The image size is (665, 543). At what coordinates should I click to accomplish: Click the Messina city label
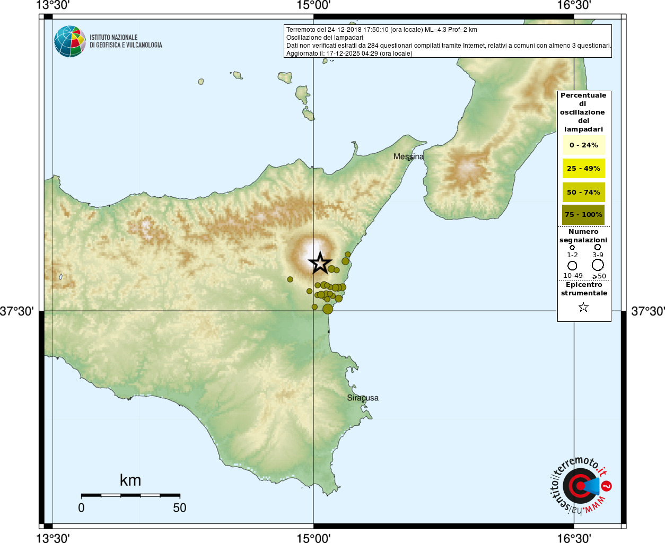coord(408,156)
